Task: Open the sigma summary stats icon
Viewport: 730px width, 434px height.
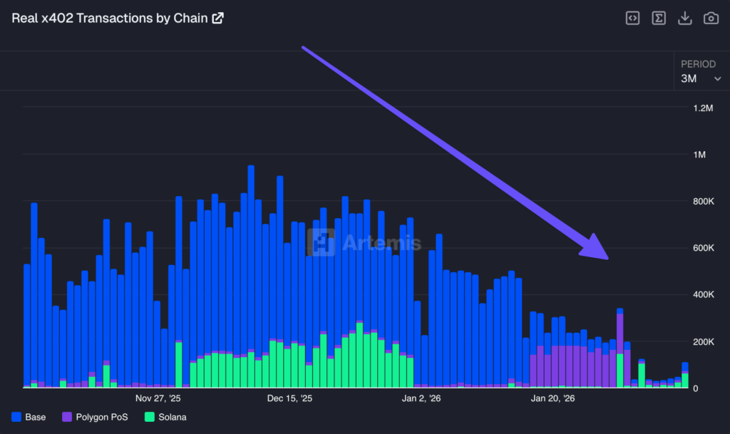Action: tap(659, 18)
